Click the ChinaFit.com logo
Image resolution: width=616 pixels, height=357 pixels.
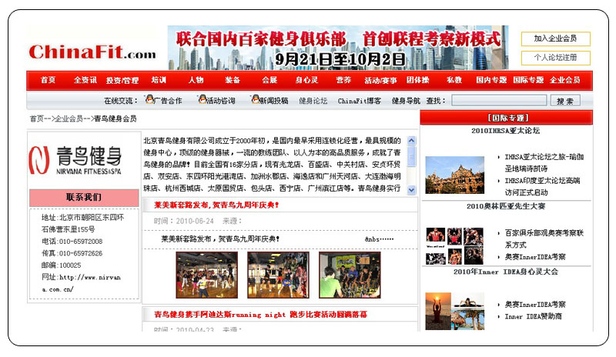(x=92, y=52)
